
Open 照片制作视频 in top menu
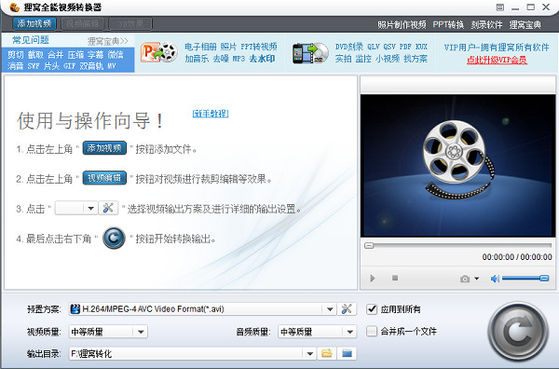tap(402, 24)
